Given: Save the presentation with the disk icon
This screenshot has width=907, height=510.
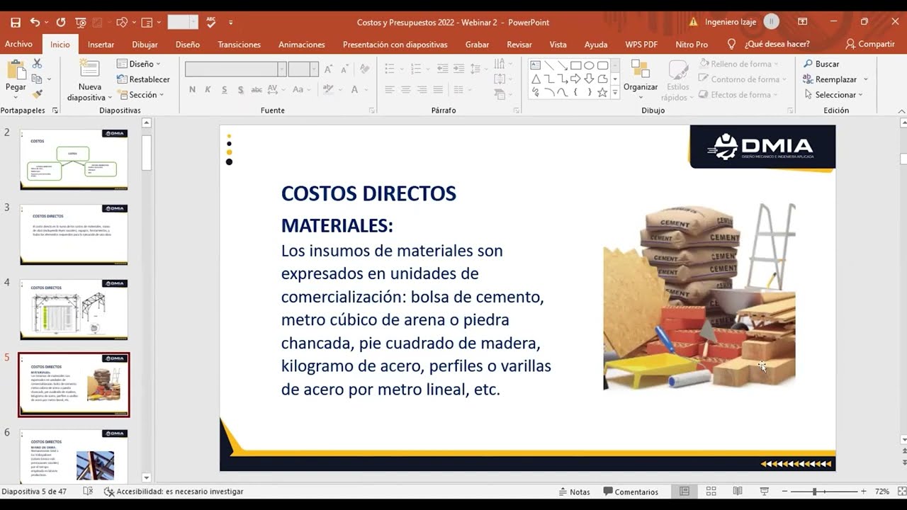Looking at the screenshot, I should tap(16, 22).
